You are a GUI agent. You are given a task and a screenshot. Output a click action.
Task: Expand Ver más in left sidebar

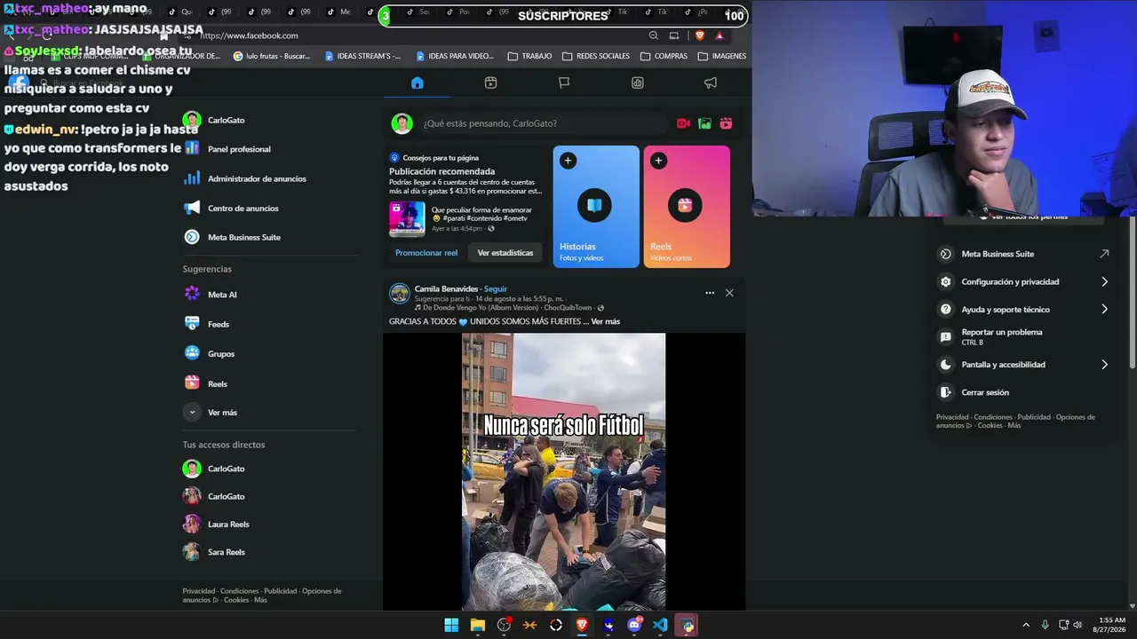point(211,412)
